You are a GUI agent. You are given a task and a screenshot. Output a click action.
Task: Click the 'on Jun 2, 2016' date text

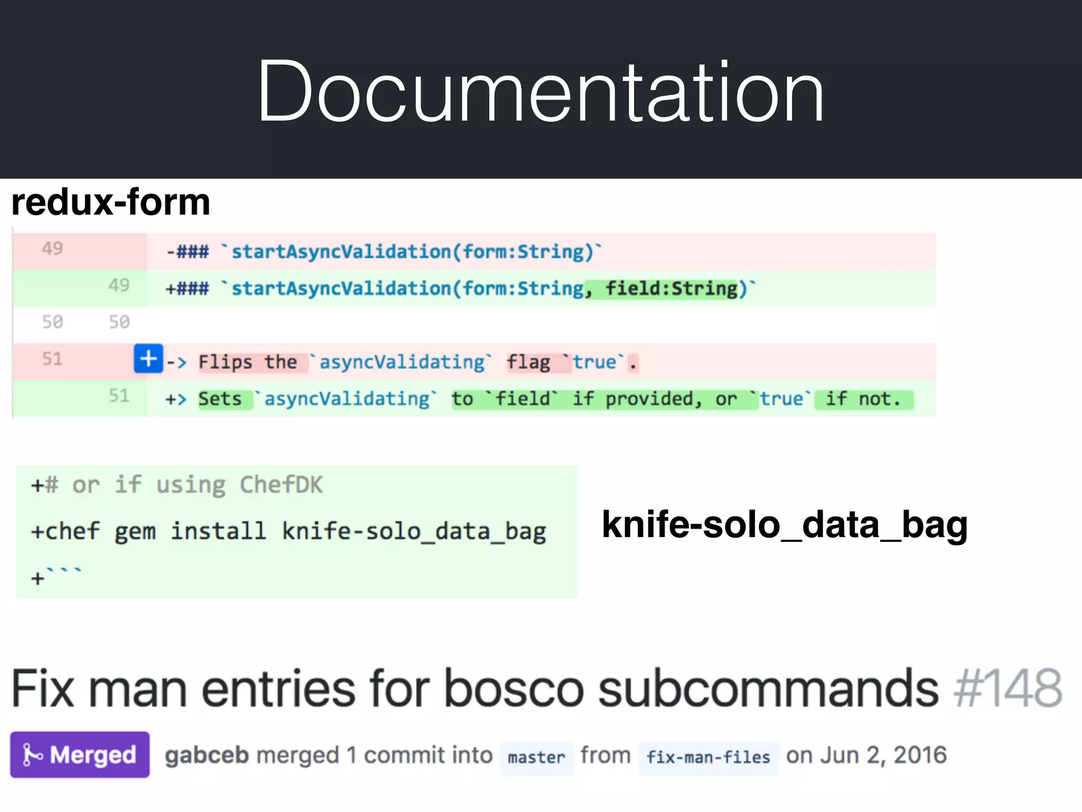[866, 755]
